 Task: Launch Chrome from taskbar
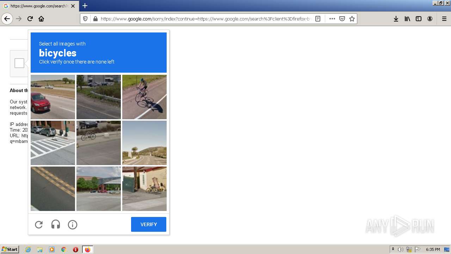64,249
